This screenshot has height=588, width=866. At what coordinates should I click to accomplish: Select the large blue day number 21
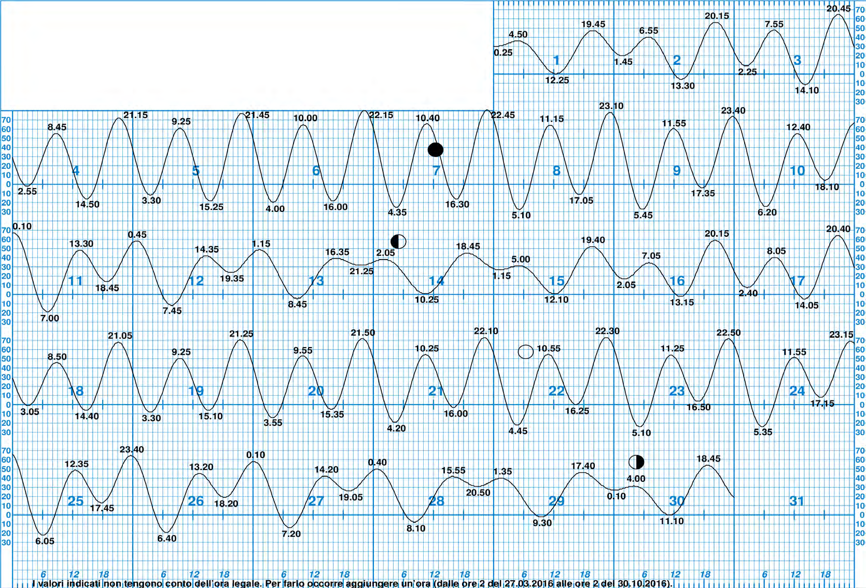[x=436, y=391]
